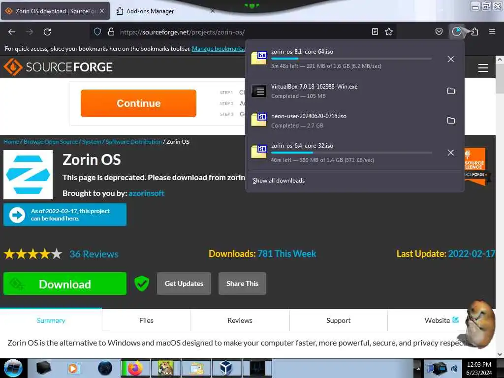Toggle reader view icon in address bar
The height and width of the screenshot is (378, 504).
[375, 31]
